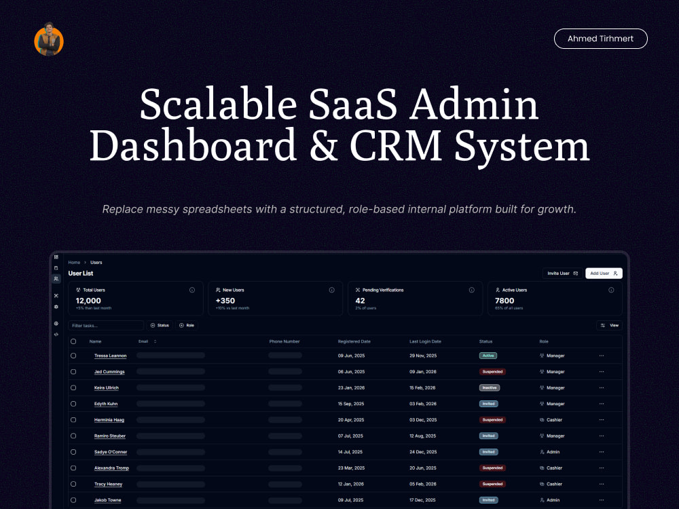Select Edyth Kuhn row checkbox
Viewport: 679px width, 509px height.
click(x=73, y=404)
